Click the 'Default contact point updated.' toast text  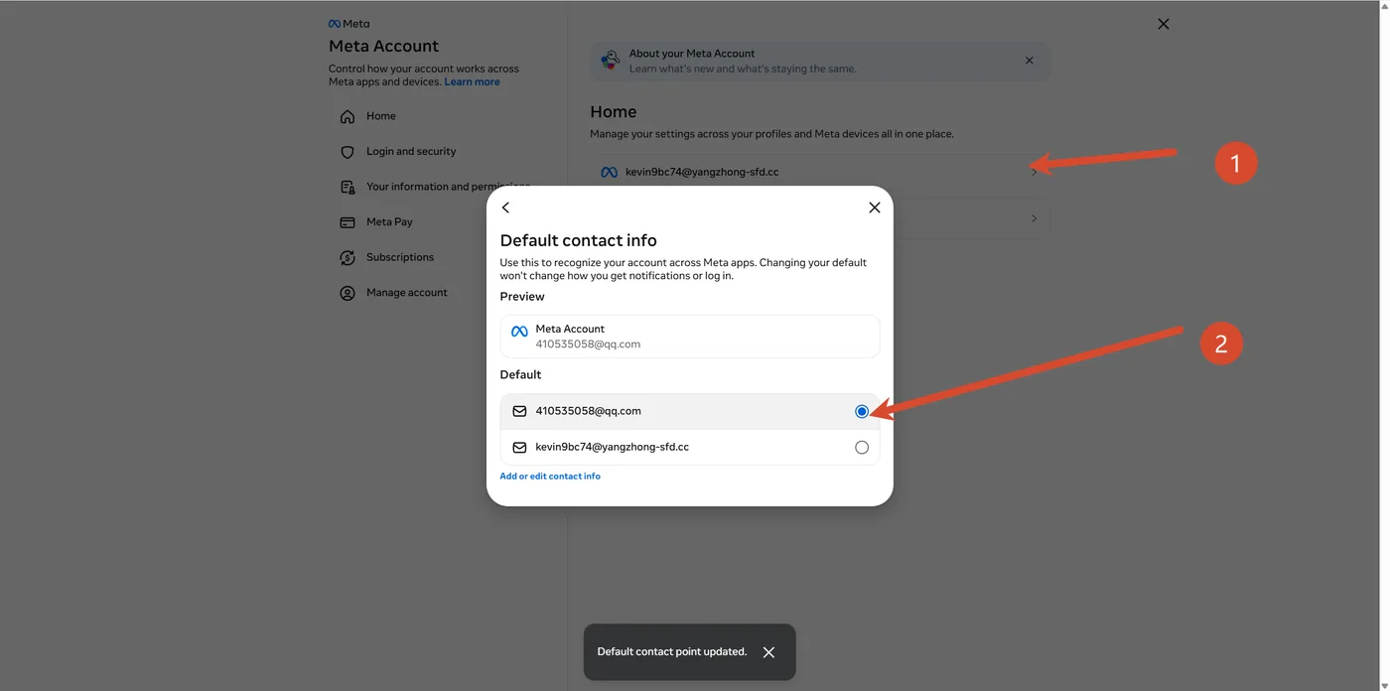pos(672,652)
